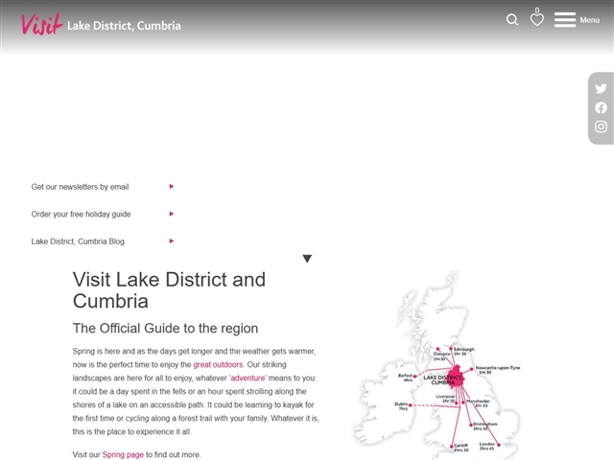Click the Cardiff label on the map
Viewport: 614px width, 460px height.
coord(460,448)
